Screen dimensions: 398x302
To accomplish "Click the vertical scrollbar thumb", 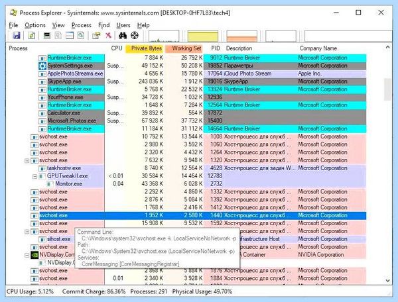I will click(387, 89).
